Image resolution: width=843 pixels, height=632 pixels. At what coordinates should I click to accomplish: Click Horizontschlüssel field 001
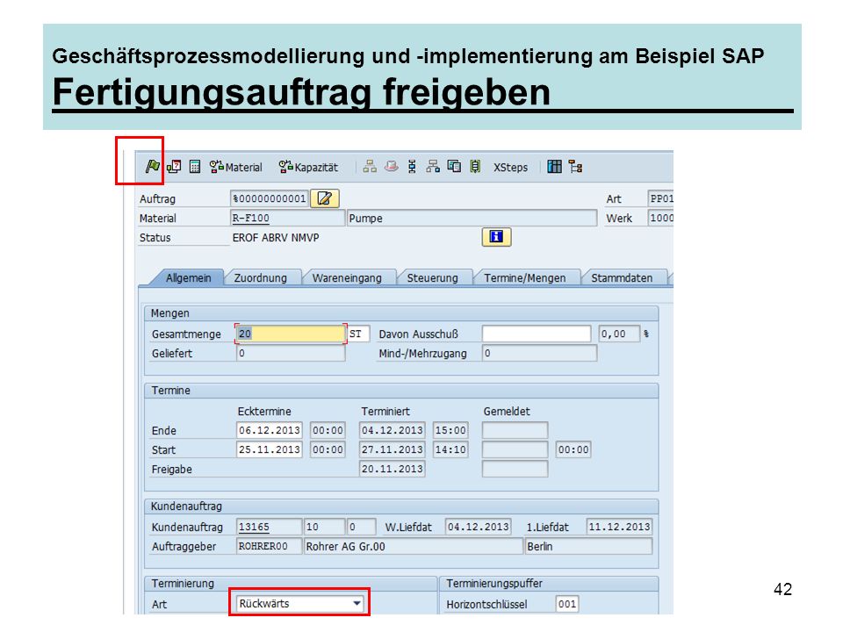(567, 604)
